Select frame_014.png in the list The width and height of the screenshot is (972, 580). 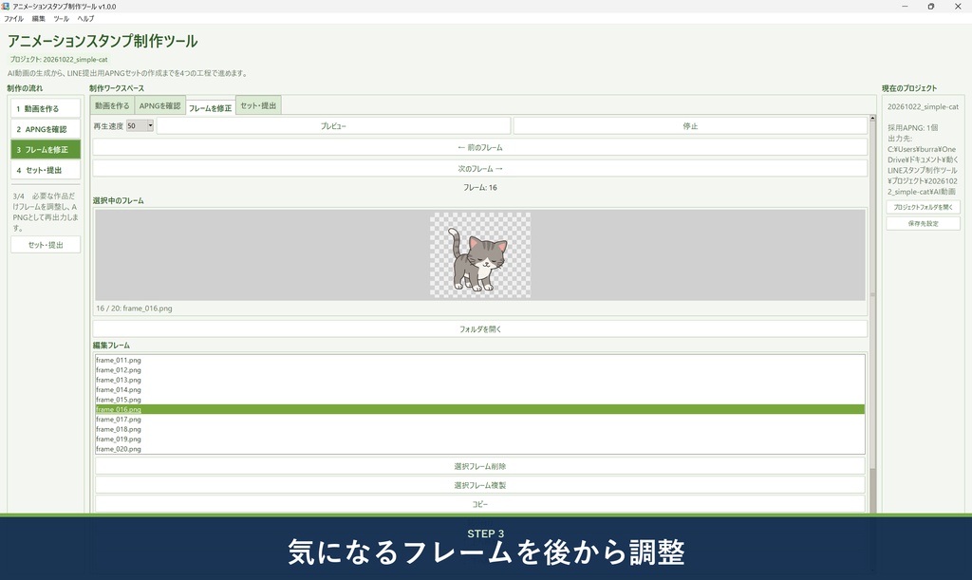479,390
